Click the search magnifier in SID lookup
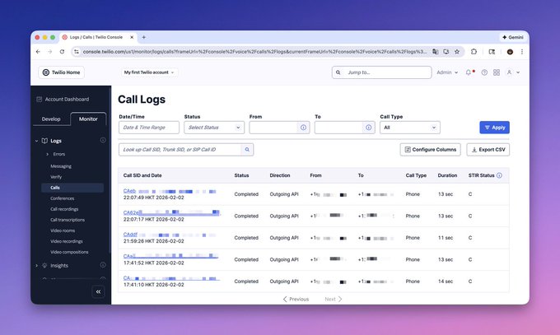Viewport: 560px width, 335px height. [247, 150]
